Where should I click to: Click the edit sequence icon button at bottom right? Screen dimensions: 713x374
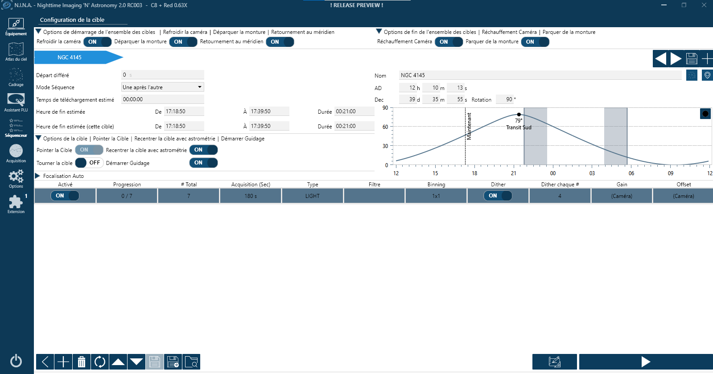pos(555,362)
